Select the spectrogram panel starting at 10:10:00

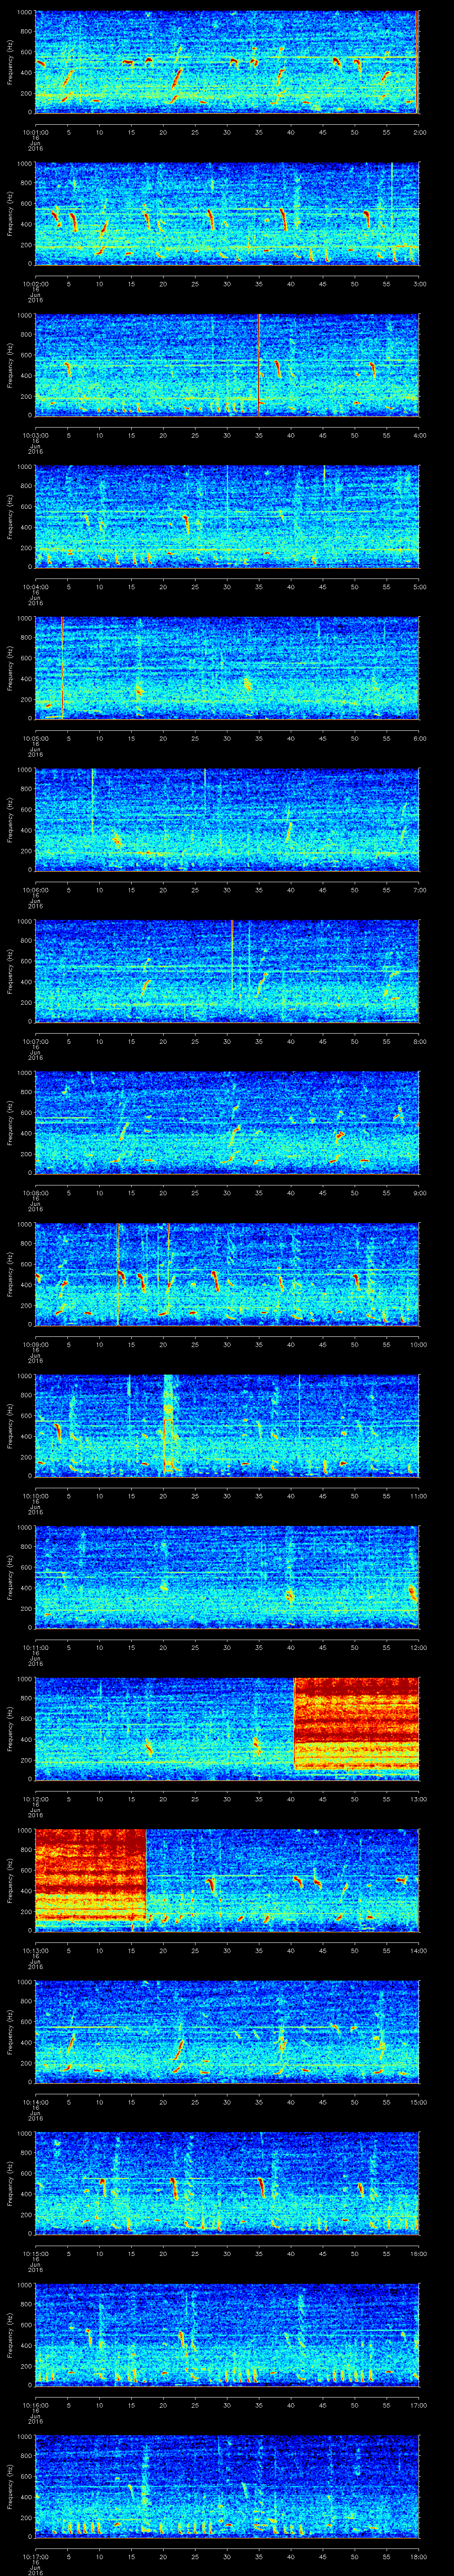[x=227, y=1426]
